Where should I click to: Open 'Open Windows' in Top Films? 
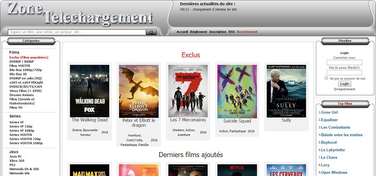334,172
